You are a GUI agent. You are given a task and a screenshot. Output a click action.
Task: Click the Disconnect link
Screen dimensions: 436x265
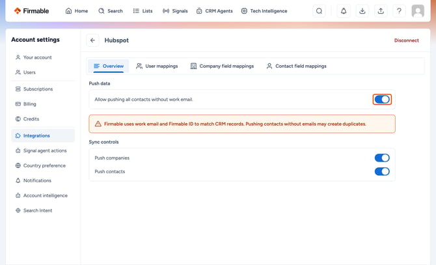point(406,40)
